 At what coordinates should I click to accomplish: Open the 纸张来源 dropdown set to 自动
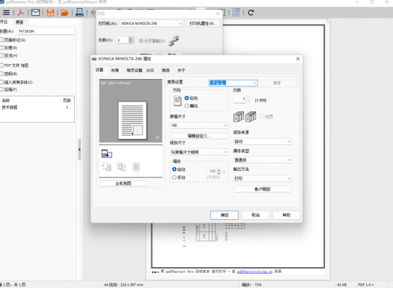pos(262,141)
